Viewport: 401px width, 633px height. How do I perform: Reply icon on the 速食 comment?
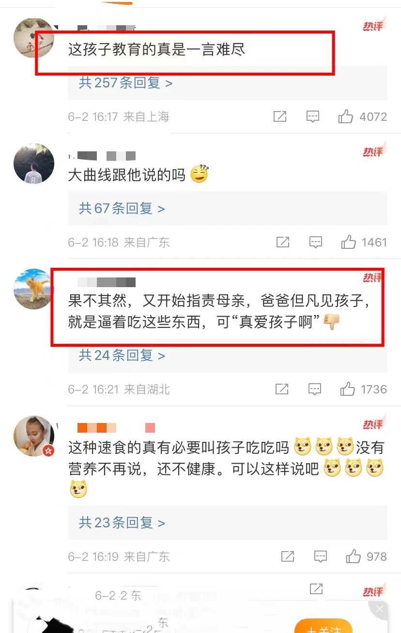coord(321,556)
